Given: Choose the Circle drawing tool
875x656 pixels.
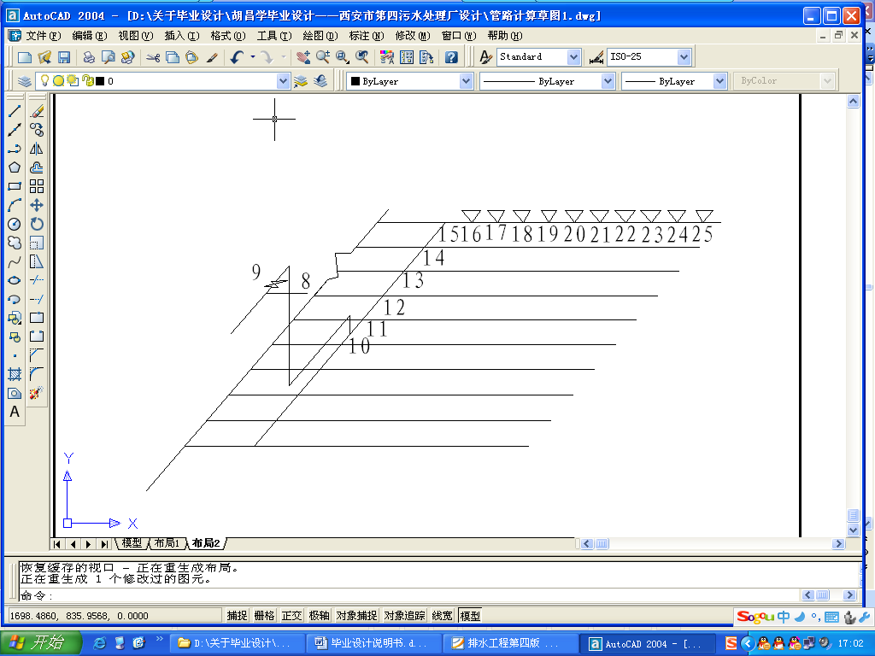Looking at the screenshot, I should coord(15,224).
